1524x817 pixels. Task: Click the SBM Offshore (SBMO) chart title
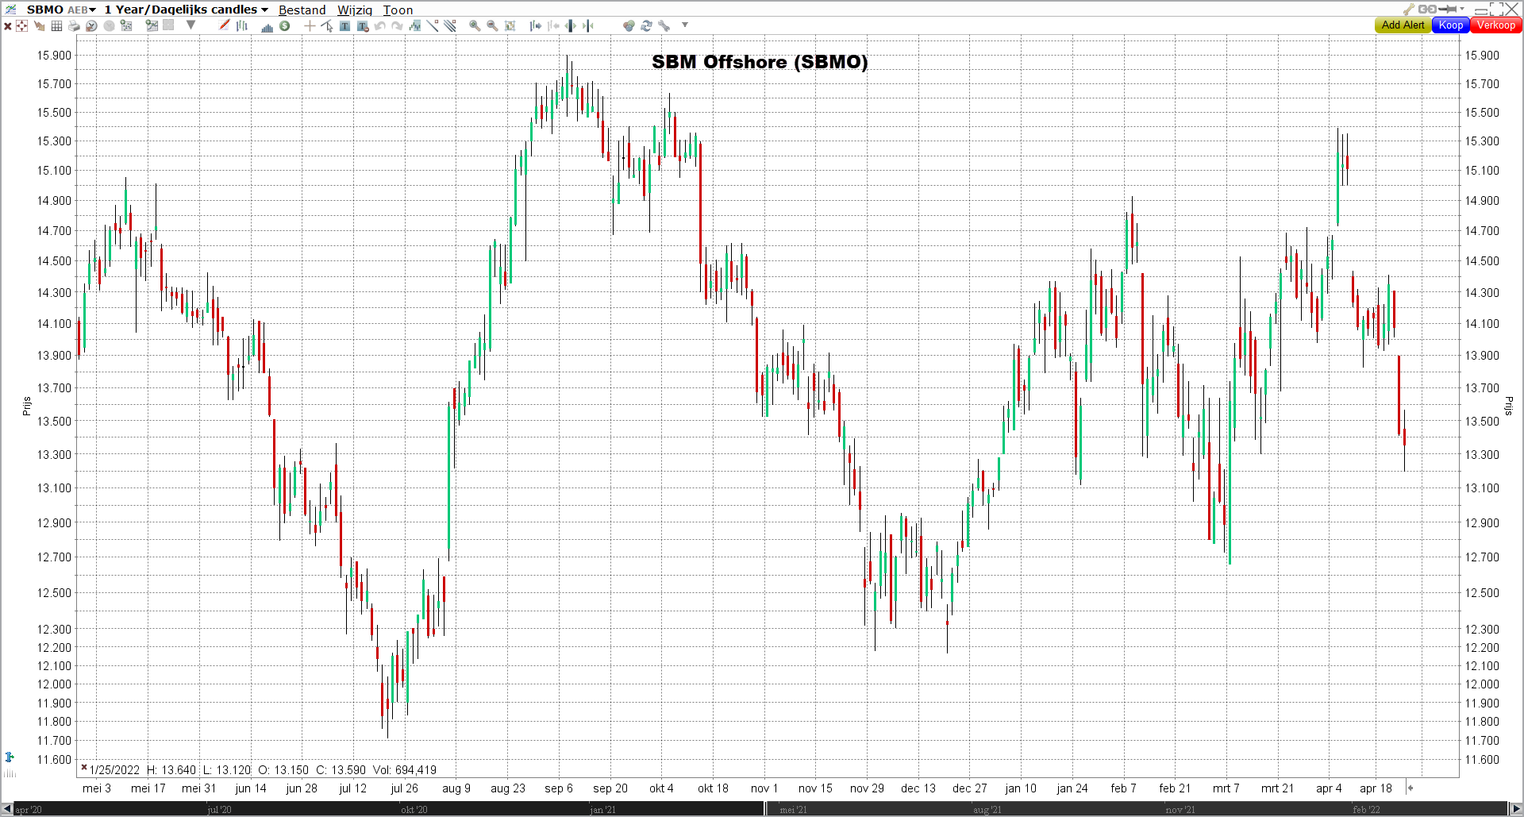pos(760,62)
